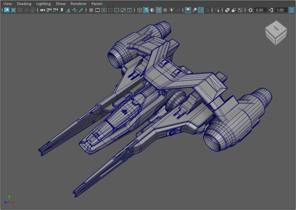Viewport: 296px width, 210px height.
Task: Click the Image Plane icon
Action: tap(68, 10)
